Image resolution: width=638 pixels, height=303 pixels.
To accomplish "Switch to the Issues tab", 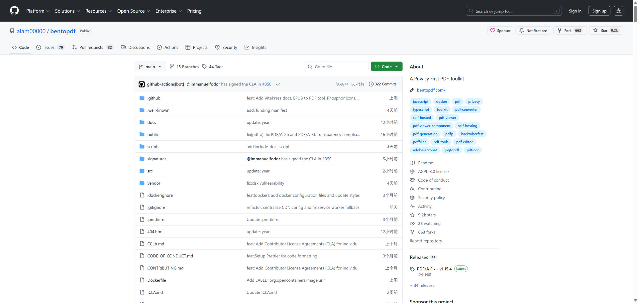I will (49, 47).
